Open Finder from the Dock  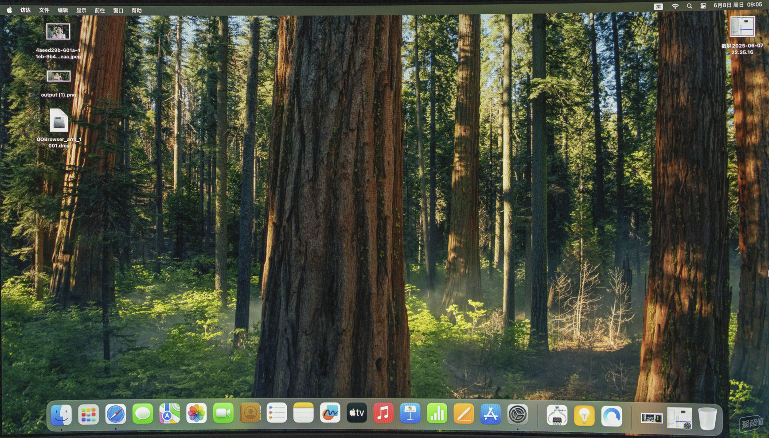61,415
